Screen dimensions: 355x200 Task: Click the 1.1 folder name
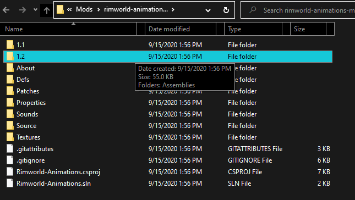[x=20, y=45]
